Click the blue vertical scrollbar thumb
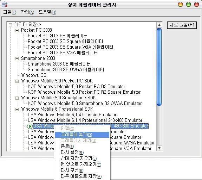The image size is (202, 180). [159, 67]
